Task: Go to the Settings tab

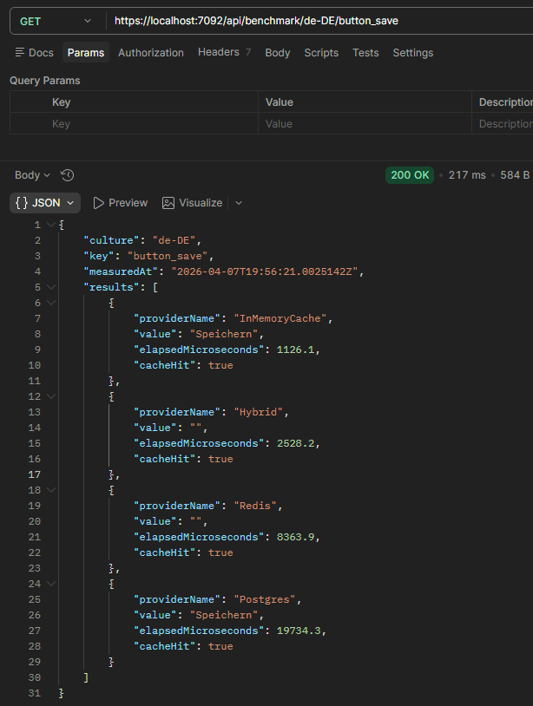Action: coord(412,53)
